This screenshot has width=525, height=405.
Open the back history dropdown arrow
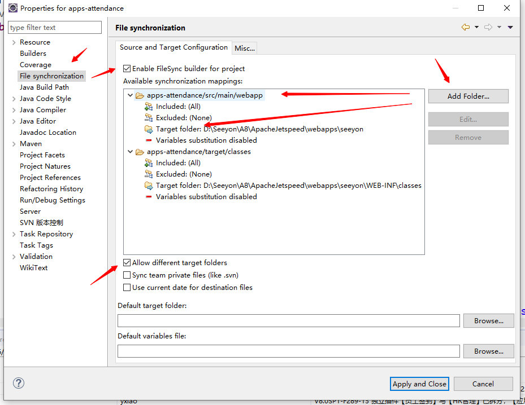pos(476,27)
